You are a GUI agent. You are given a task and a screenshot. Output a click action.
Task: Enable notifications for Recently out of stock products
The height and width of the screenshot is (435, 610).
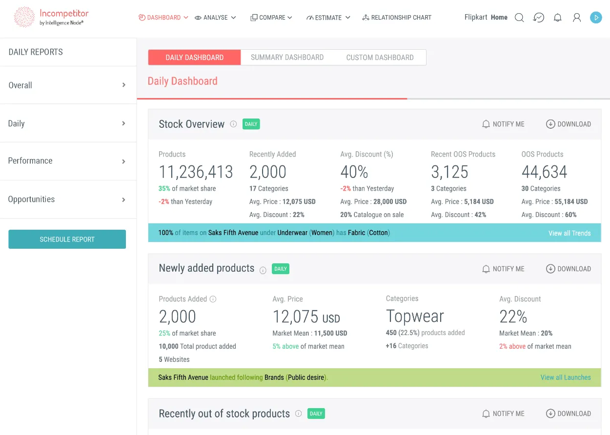tap(503, 413)
